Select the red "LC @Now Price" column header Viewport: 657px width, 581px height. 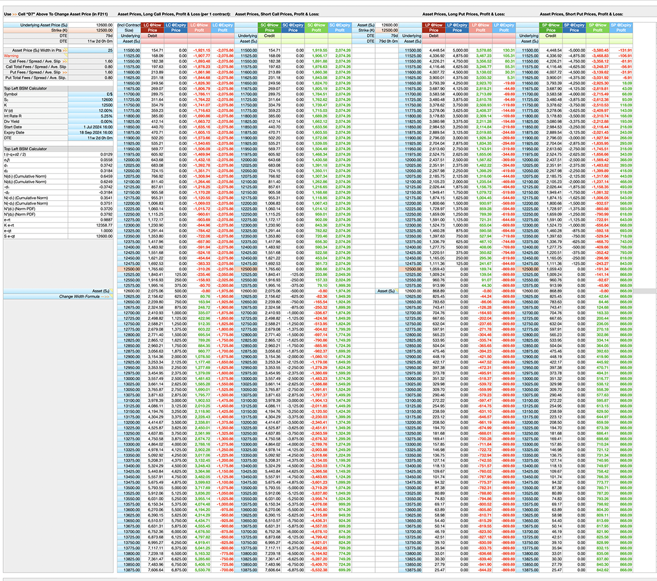point(152,28)
